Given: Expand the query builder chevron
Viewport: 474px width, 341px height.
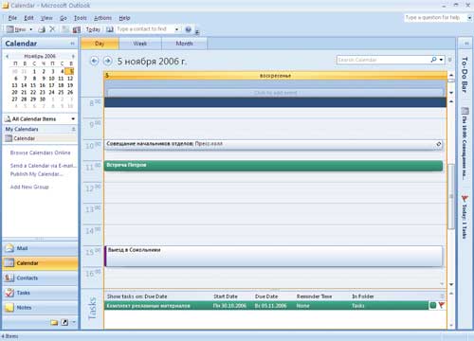Looking at the screenshot, I should (450, 60).
